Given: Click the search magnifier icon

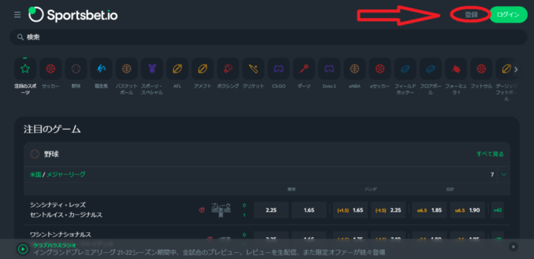Looking at the screenshot, I should [x=21, y=37].
